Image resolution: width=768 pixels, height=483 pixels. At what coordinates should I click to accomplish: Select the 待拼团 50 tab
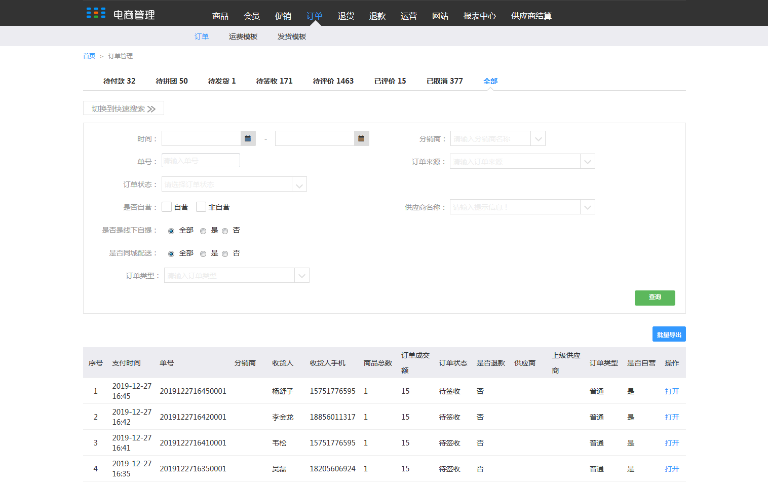click(x=172, y=81)
